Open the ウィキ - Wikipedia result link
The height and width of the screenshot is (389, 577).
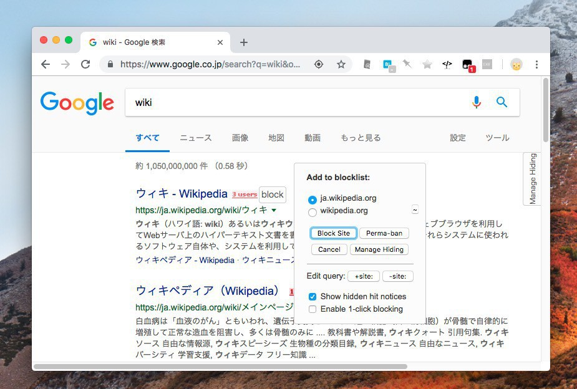182,193
